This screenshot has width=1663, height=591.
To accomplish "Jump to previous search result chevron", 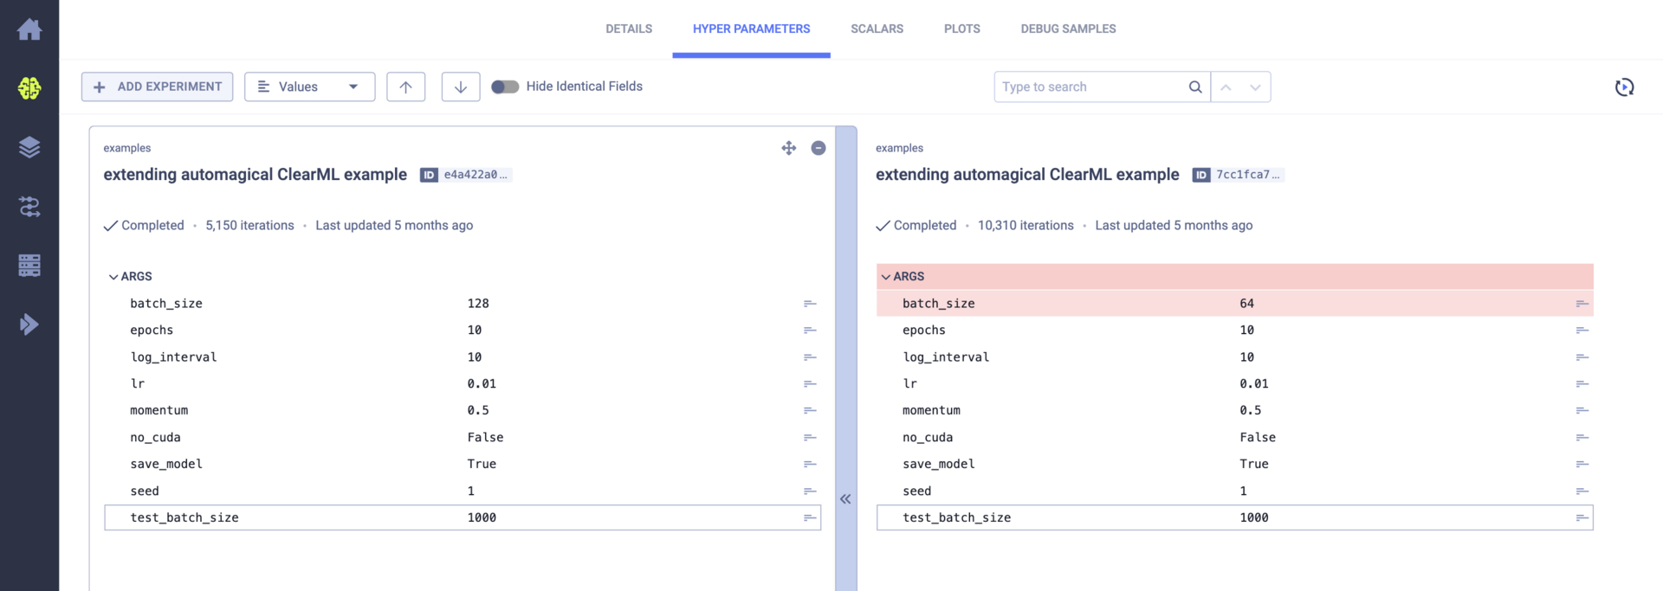I will pyautogui.click(x=1226, y=87).
